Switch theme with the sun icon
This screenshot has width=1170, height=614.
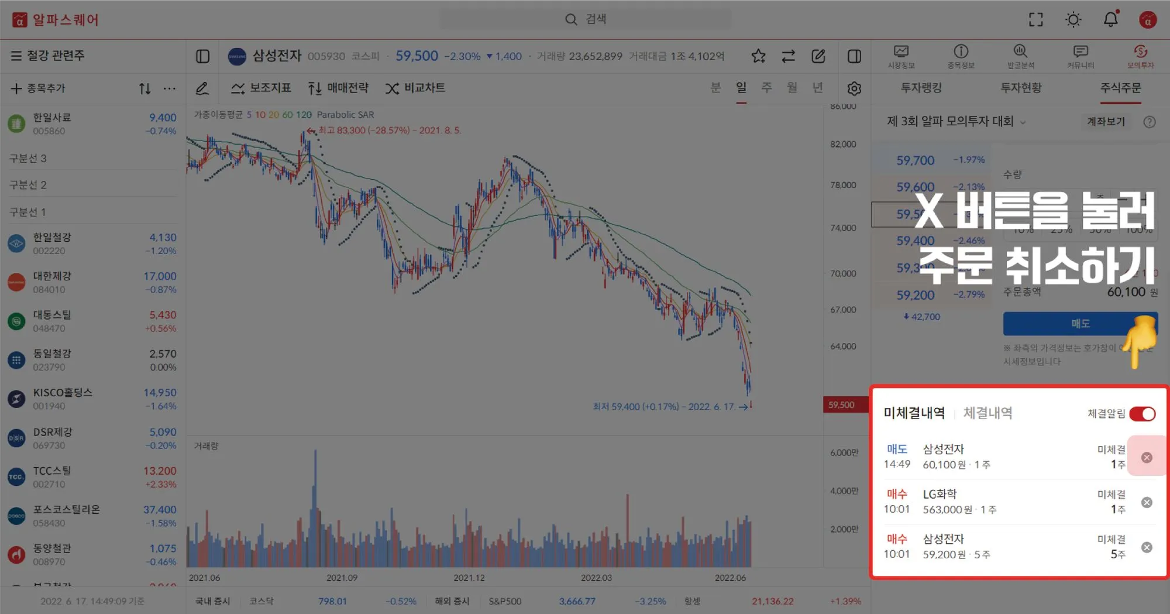(x=1073, y=20)
